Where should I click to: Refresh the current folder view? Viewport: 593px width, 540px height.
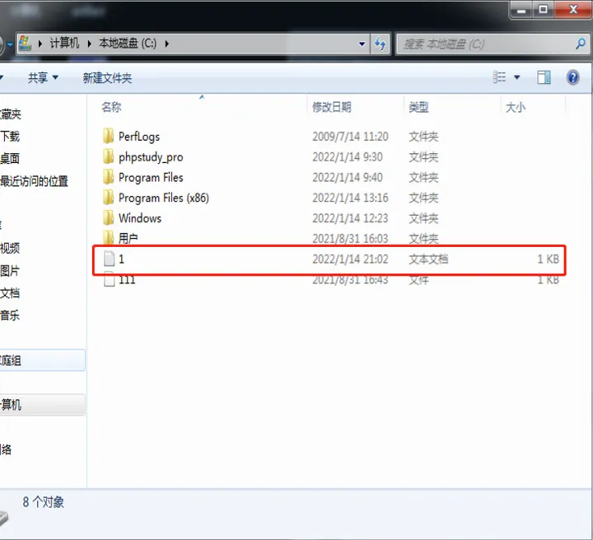tap(381, 44)
